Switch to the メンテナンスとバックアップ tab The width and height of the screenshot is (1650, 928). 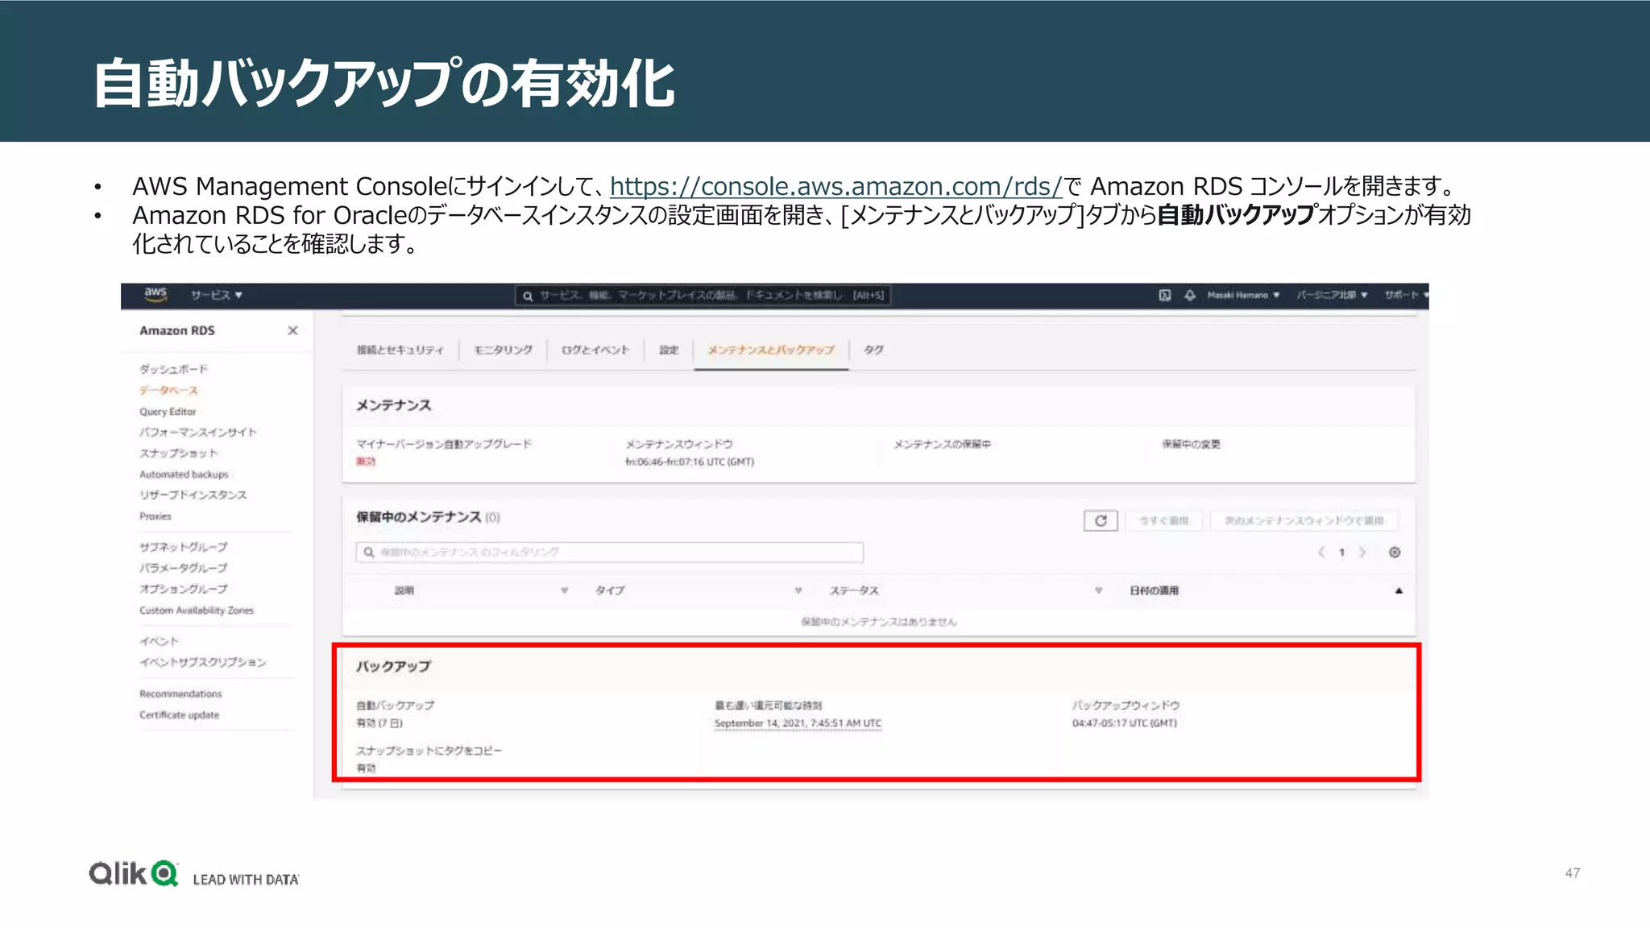pos(771,350)
